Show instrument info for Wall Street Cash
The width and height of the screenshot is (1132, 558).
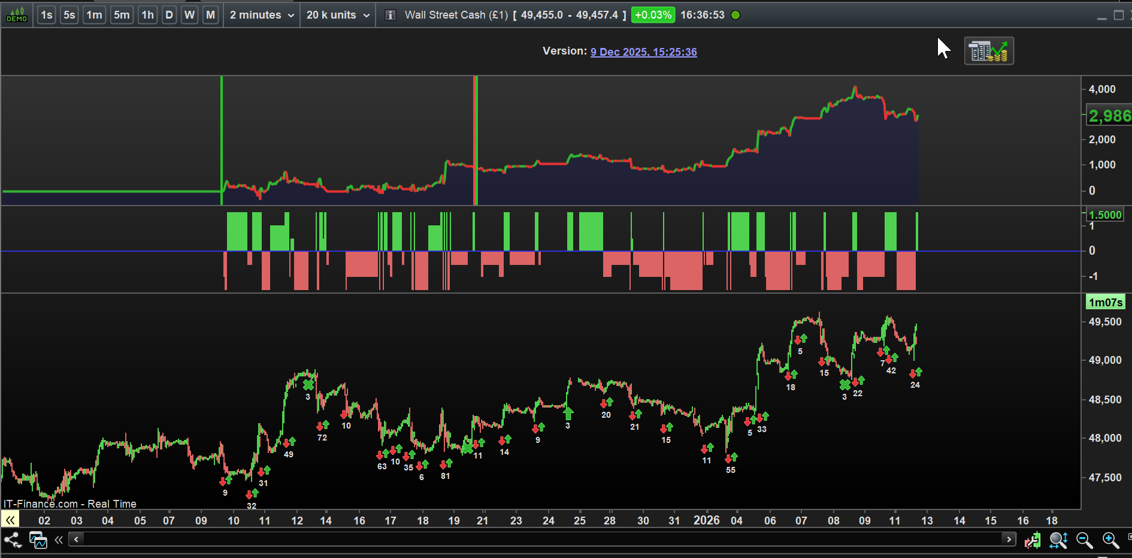click(x=390, y=15)
